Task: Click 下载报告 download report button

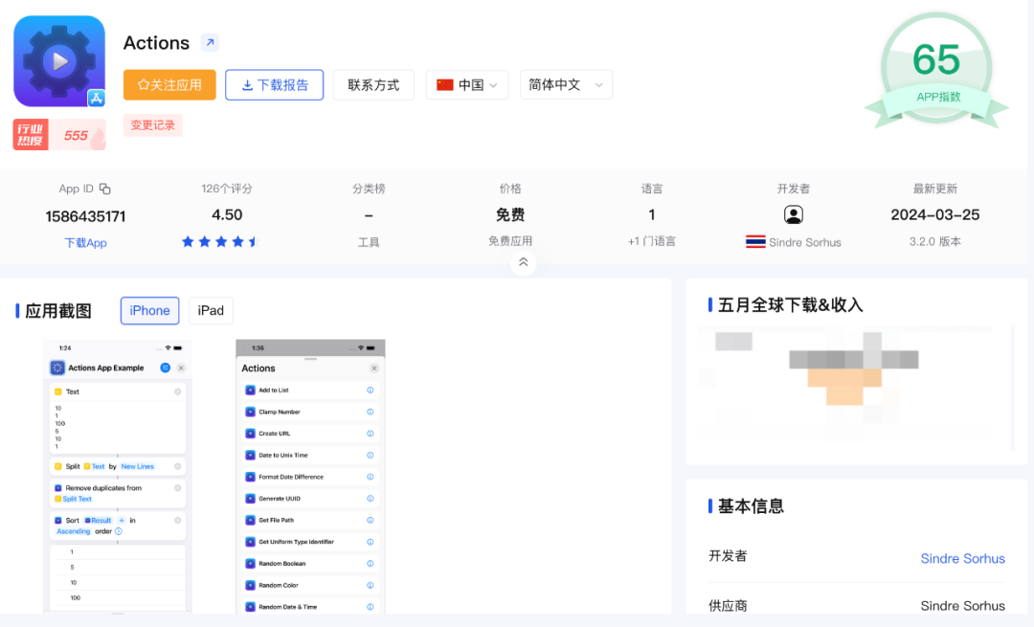Action: 275,85
